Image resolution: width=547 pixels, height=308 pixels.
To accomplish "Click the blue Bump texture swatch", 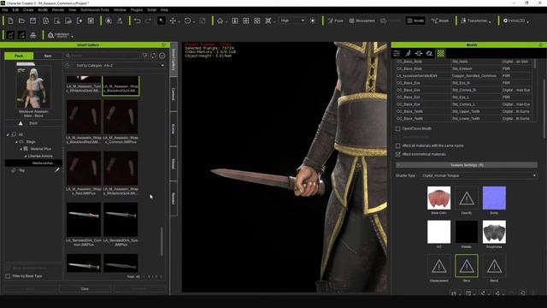I will pyautogui.click(x=494, y=198).
